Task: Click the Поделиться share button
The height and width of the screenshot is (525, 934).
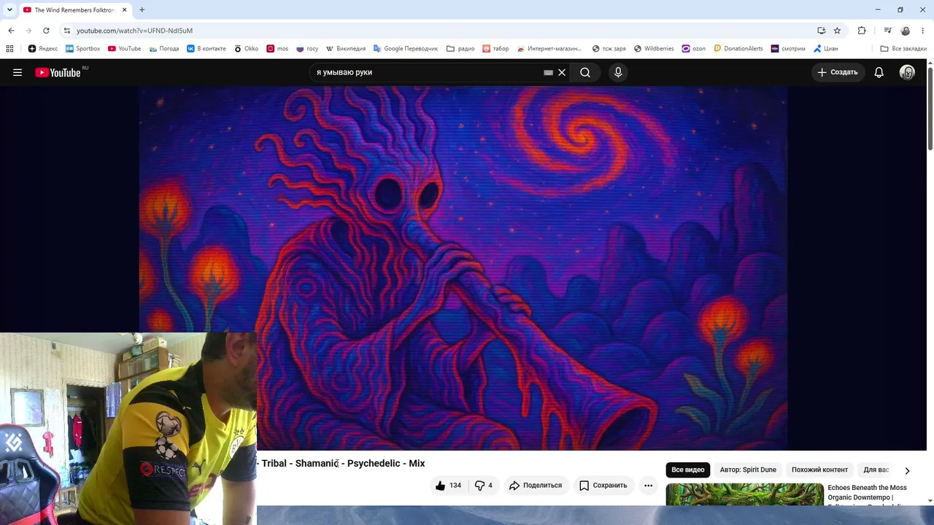Action: tap(536, 485)
